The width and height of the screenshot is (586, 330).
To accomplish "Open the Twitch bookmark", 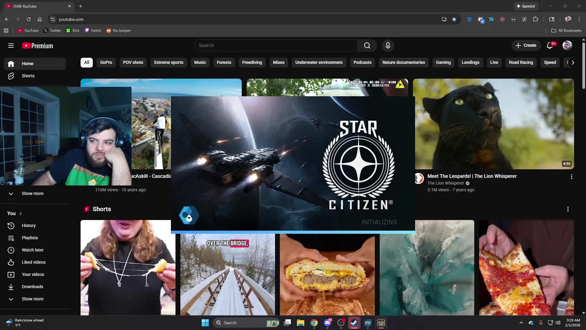I will coord(93,31).
